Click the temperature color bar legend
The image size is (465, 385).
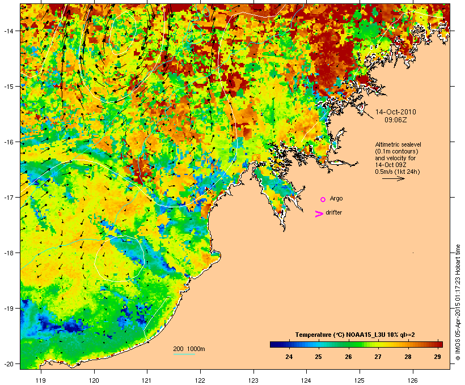(x=356, y=344)
